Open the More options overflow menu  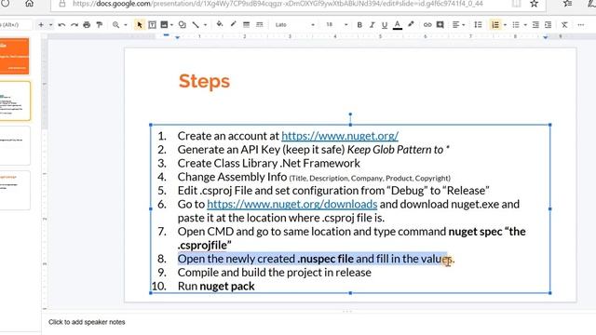581,25
